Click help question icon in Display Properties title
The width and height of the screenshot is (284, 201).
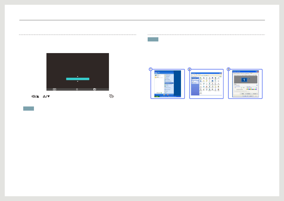pyautogui.click(x=256, y=72)
